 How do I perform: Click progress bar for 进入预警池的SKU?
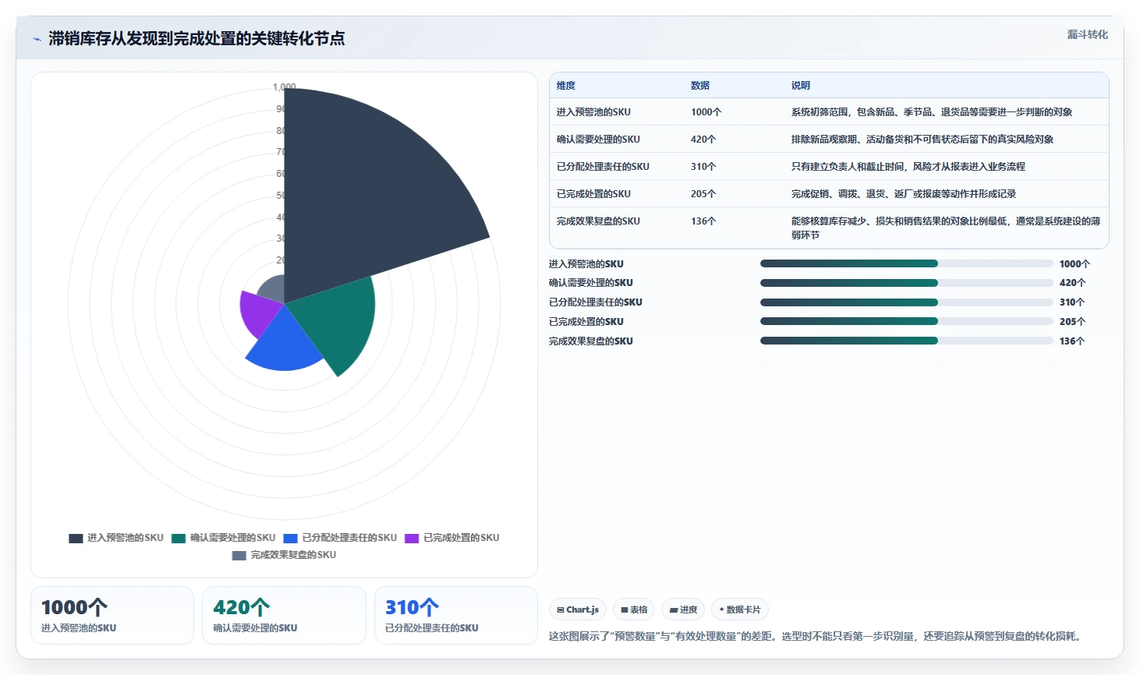906,263
